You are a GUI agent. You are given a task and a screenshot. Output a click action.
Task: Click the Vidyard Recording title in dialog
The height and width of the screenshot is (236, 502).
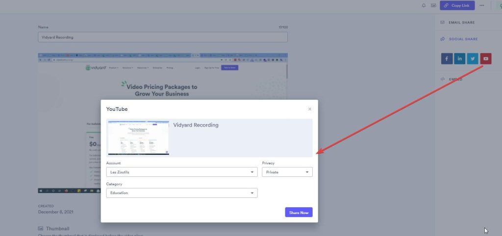click(196, 125)
